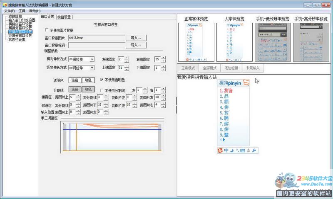Click the 左端固定 stepper
333x199 pixels.
(x=127, y=59)
